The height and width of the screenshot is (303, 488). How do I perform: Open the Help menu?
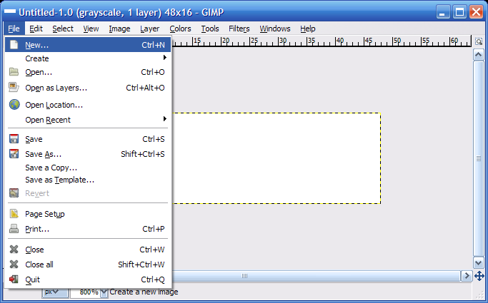(307, 29)
